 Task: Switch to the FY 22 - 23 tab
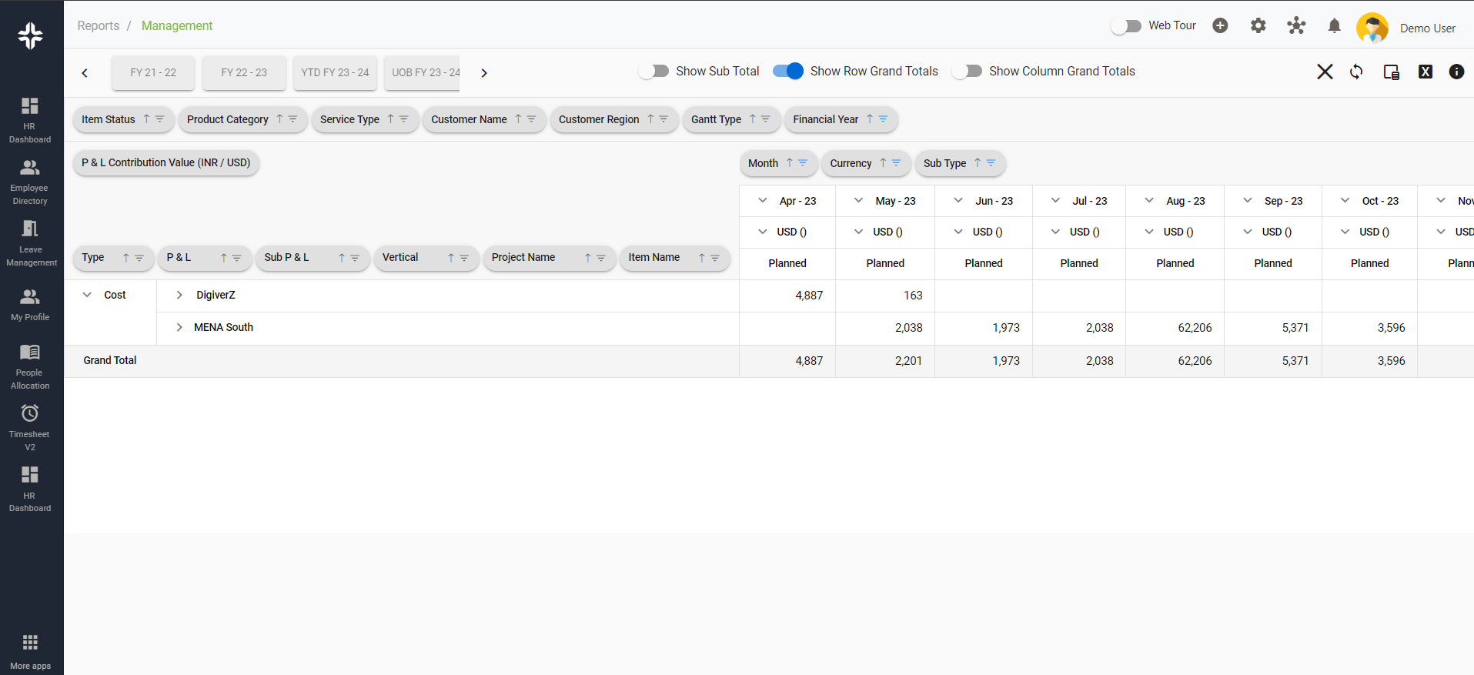point(244,73)
